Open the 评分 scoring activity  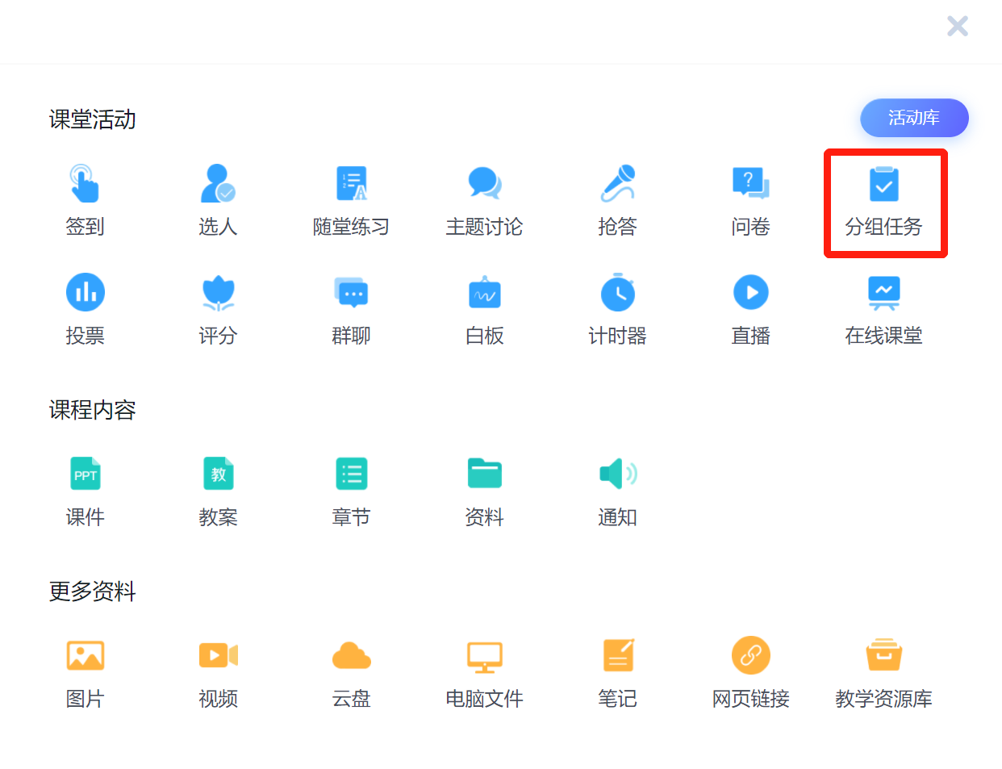[218, 310]
